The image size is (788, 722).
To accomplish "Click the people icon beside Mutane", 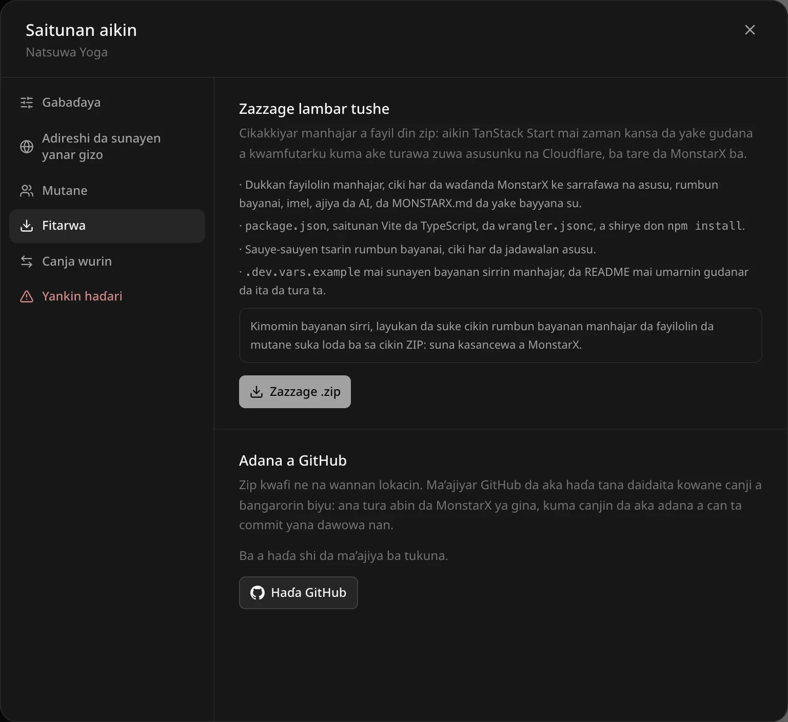I will click(27, 191).
